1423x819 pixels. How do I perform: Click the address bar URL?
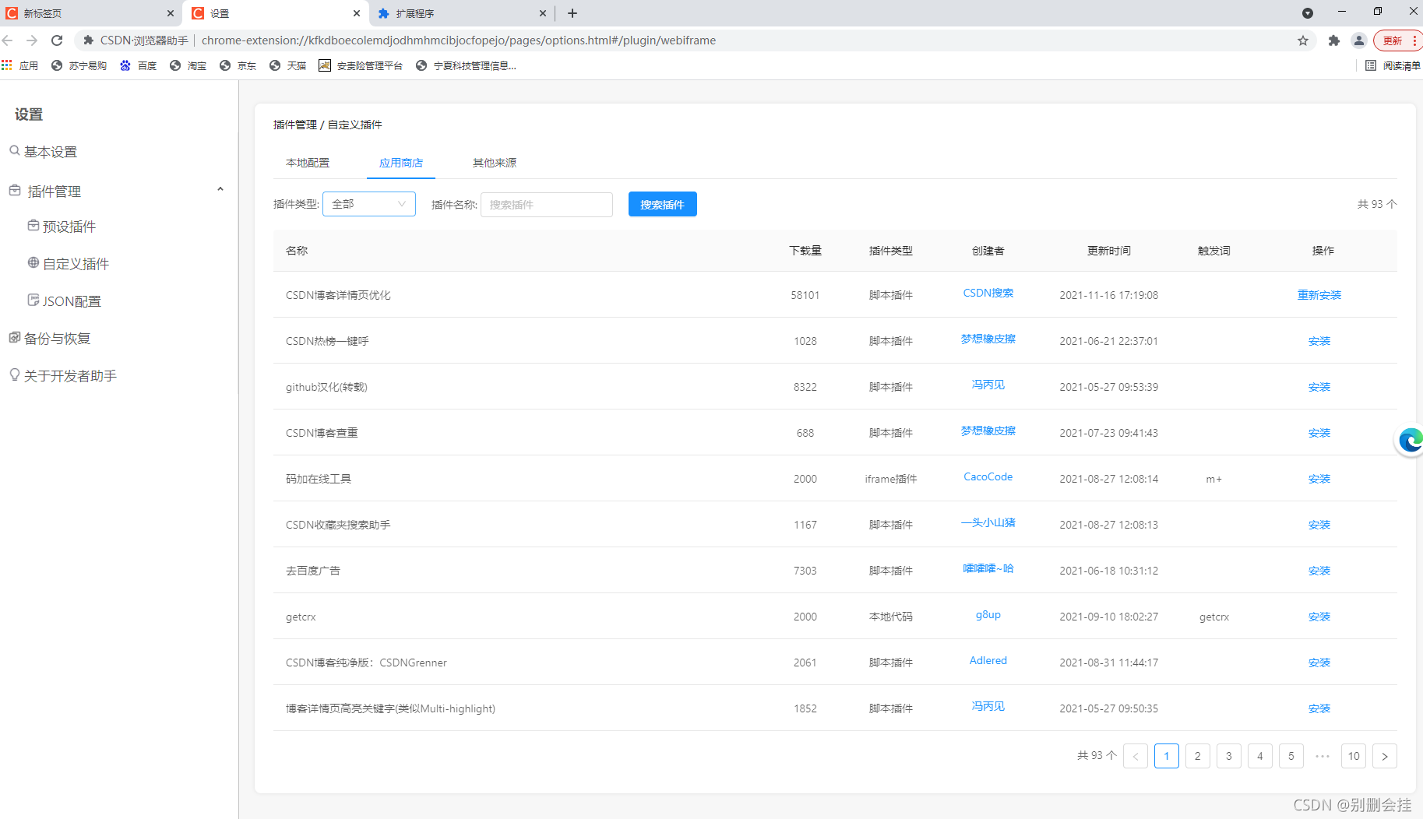tap(459, 40)
